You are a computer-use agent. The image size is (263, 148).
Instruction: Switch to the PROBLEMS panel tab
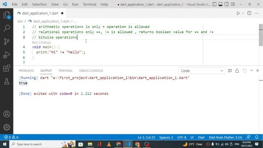[26, 71]
